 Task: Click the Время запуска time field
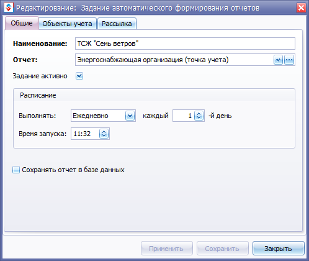click(85, 134)
